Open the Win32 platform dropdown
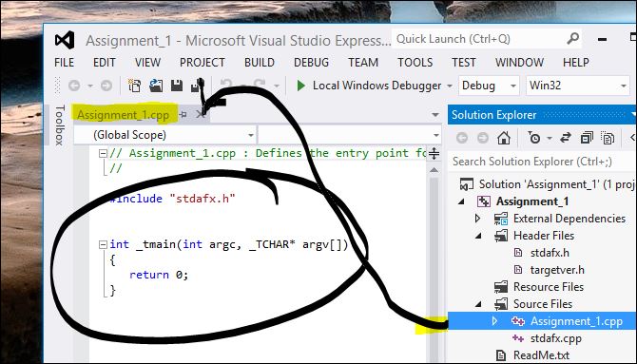 [578, 86]
